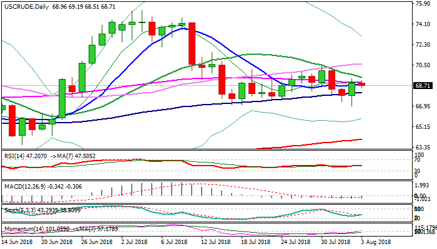Click the MACD 1.993 scale value
This screenshot has width=437, height=249.
click(x=423, y=186)
